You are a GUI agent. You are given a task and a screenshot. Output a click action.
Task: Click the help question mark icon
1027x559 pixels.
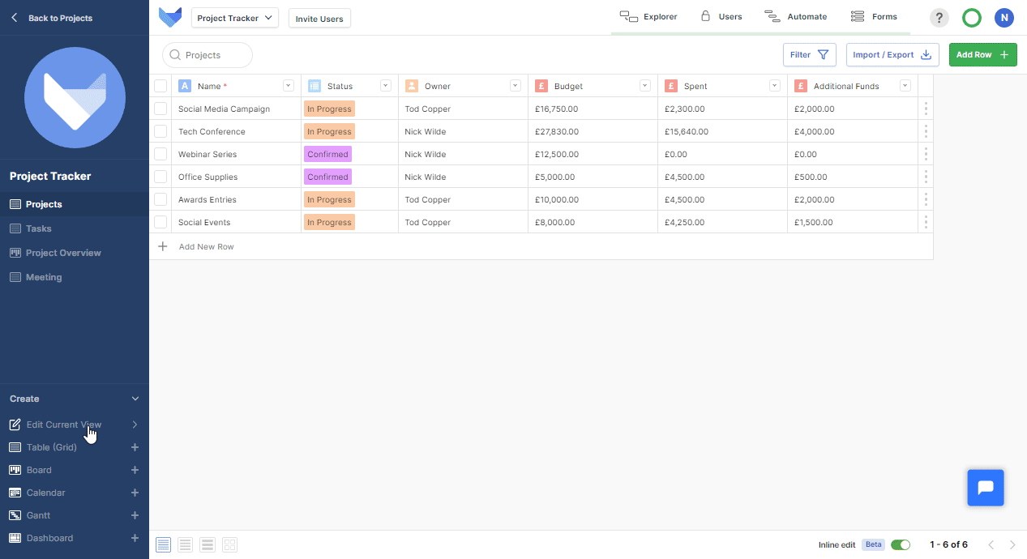tap(939, 18)
